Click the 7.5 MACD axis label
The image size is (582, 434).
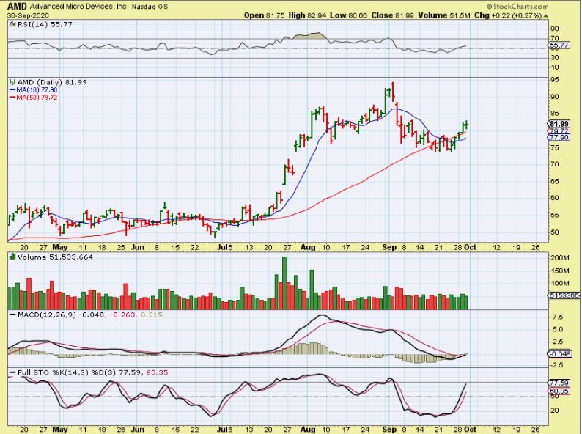point(558,317)
